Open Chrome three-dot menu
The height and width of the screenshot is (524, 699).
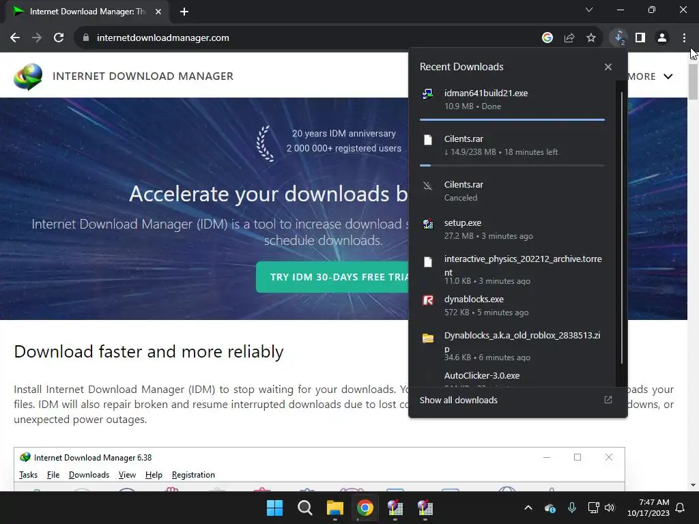[684, 38]
